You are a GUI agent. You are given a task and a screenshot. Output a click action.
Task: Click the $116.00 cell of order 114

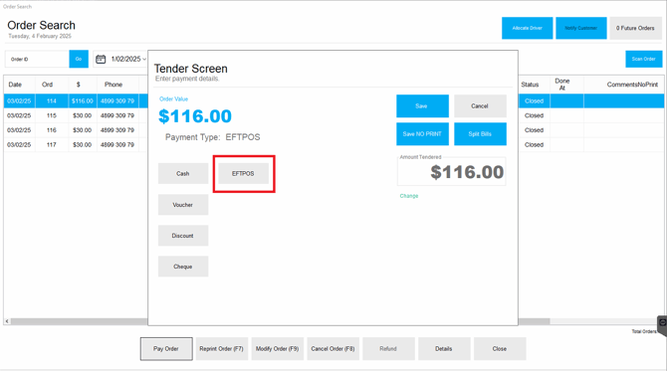click(82, 100)
